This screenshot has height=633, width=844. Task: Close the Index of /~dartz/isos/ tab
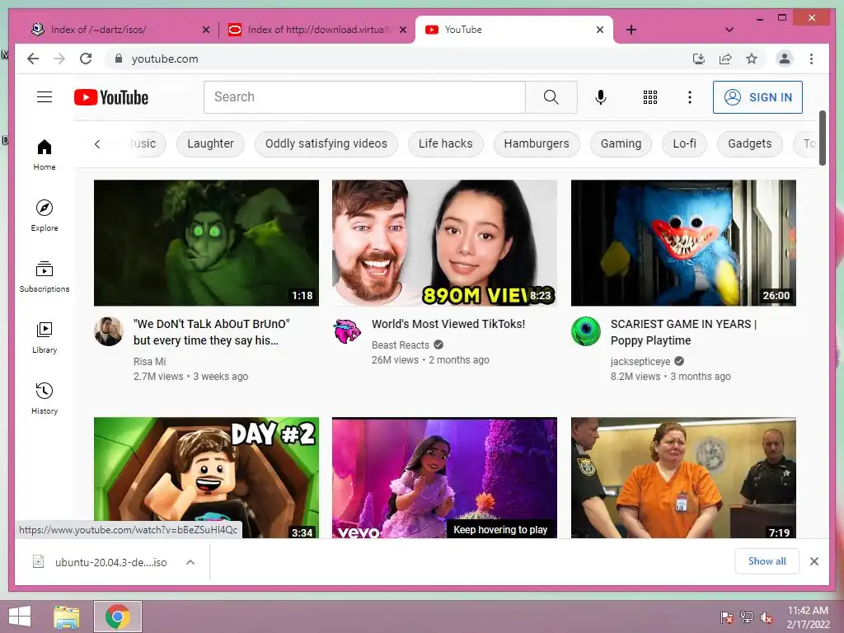pos(205,30)
